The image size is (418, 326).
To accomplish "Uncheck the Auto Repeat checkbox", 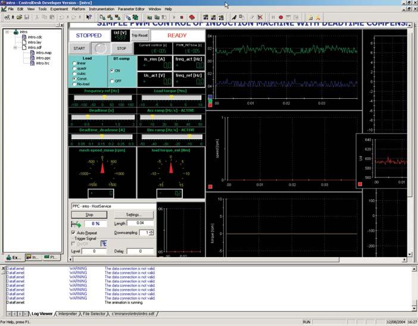I will click(73, 233).
